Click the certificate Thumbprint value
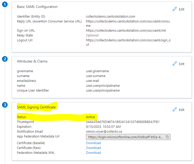Image resolution: width=194 pixels, height=164 pixels. click(123, 122)
